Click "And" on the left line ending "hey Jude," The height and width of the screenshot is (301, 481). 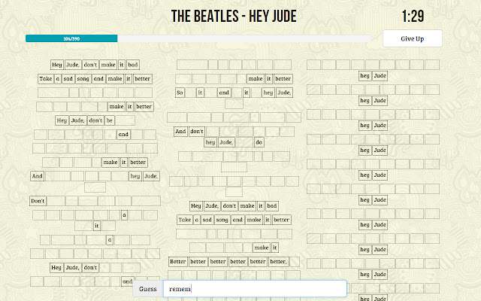[x=38, y=176]
